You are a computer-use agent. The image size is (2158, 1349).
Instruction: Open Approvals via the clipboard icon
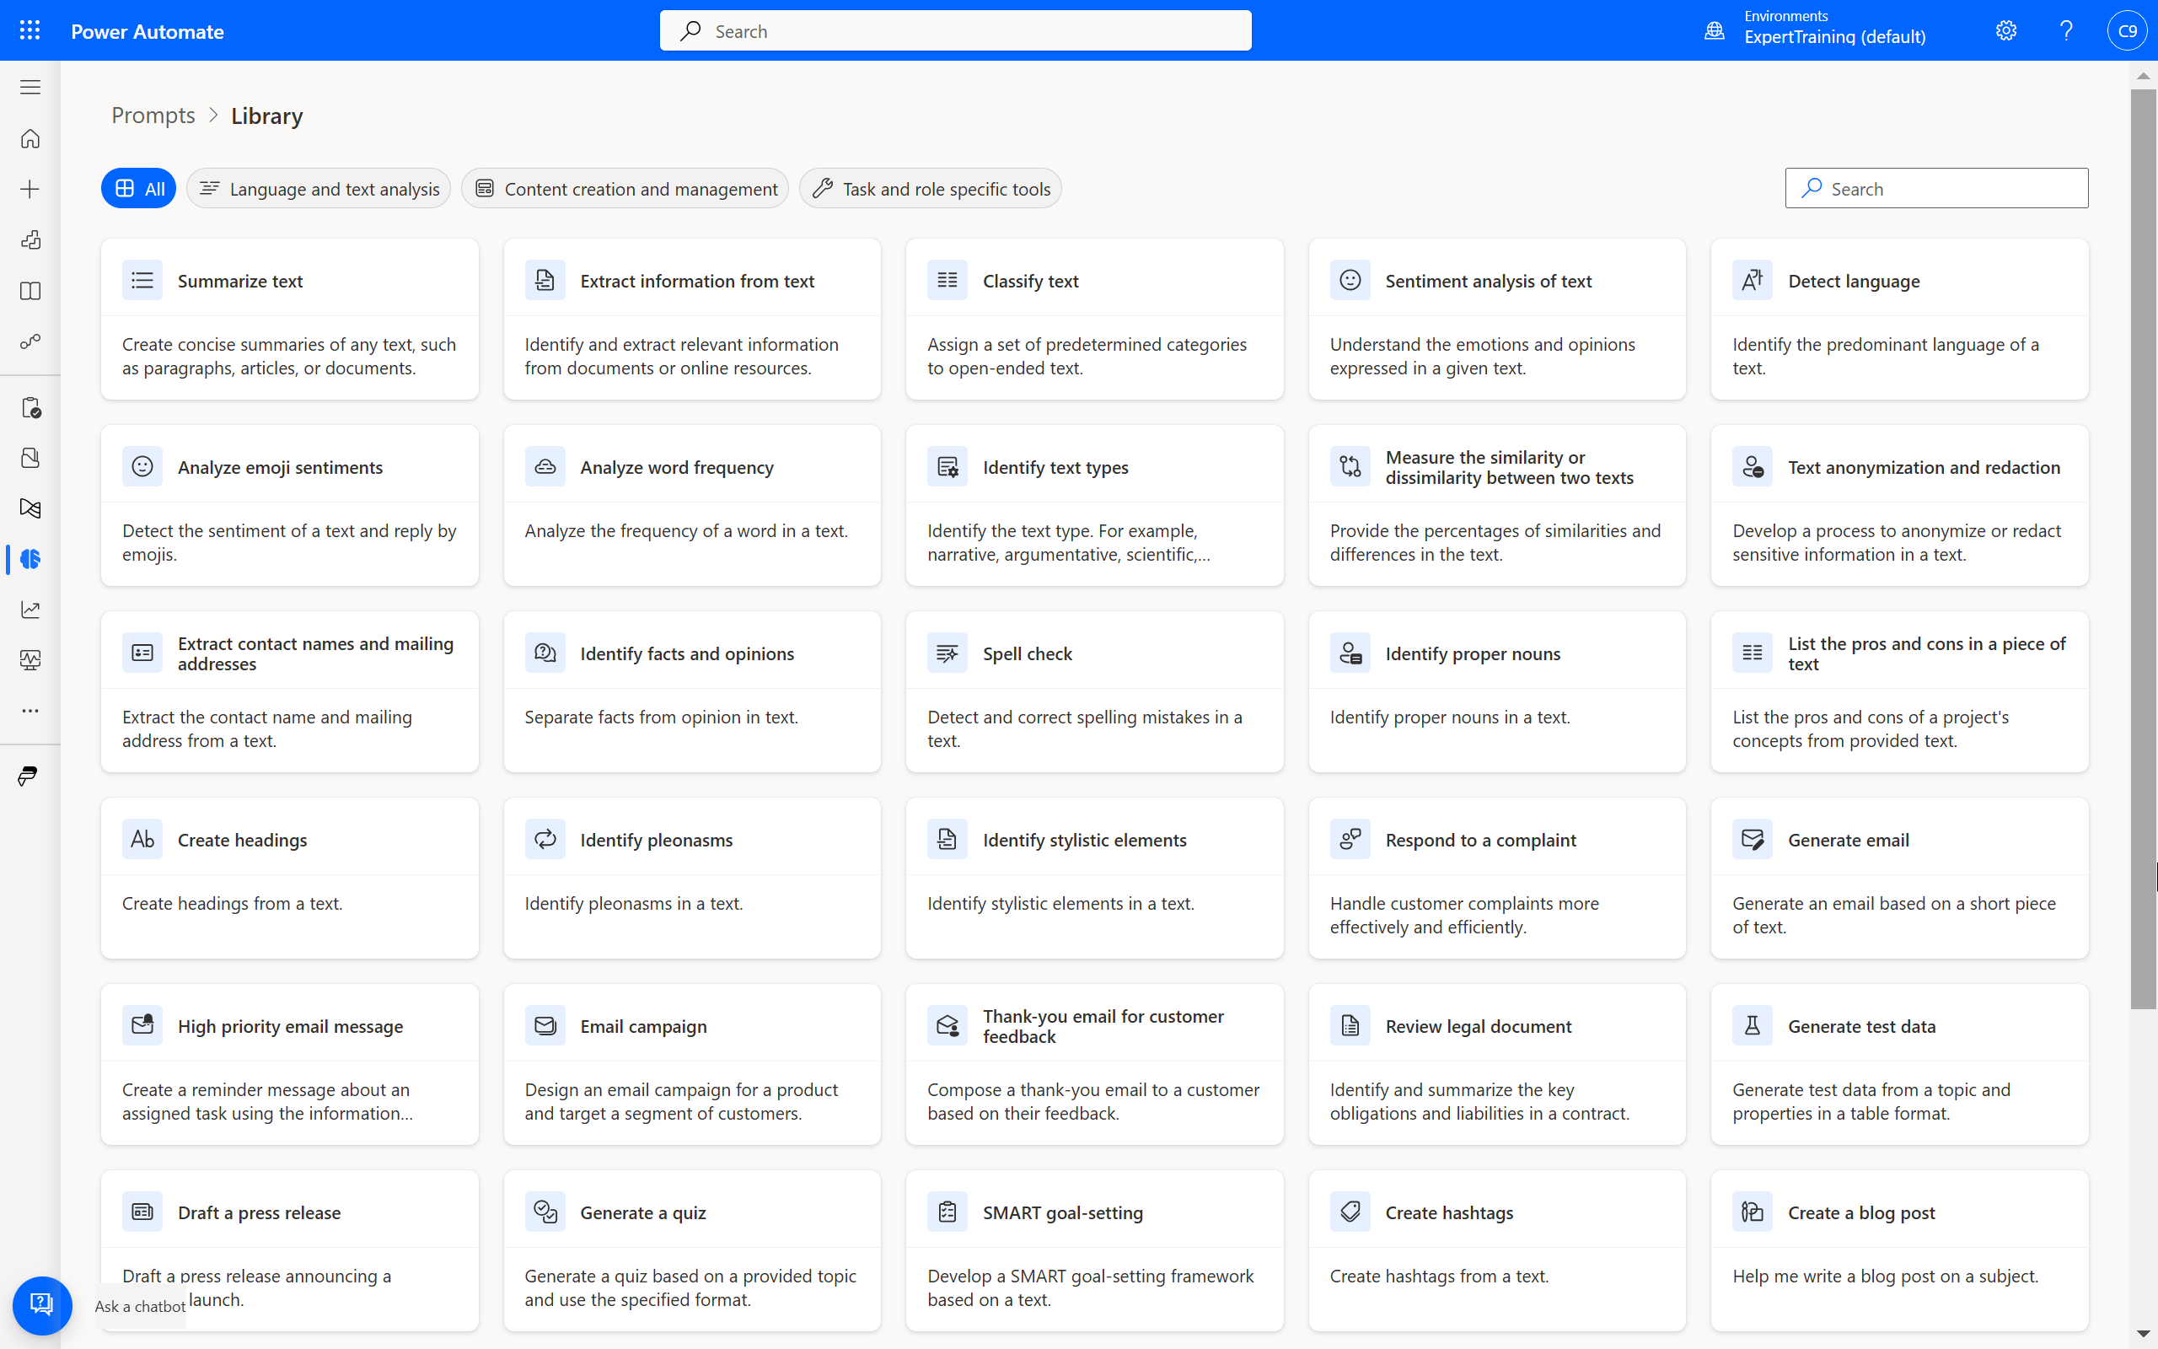30,407
